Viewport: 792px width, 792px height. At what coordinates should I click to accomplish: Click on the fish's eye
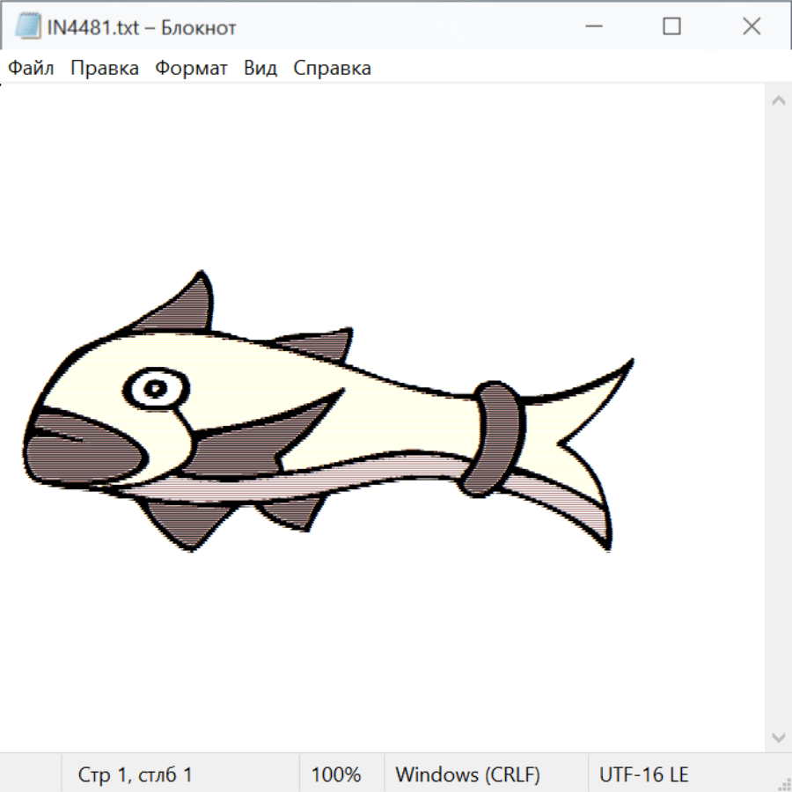[x=156, y=387]
